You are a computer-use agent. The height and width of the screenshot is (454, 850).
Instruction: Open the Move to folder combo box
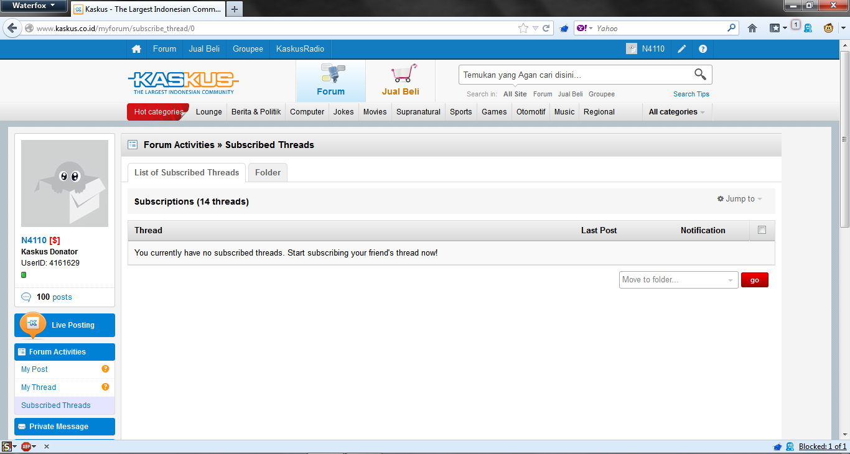(x=678, y=280)
